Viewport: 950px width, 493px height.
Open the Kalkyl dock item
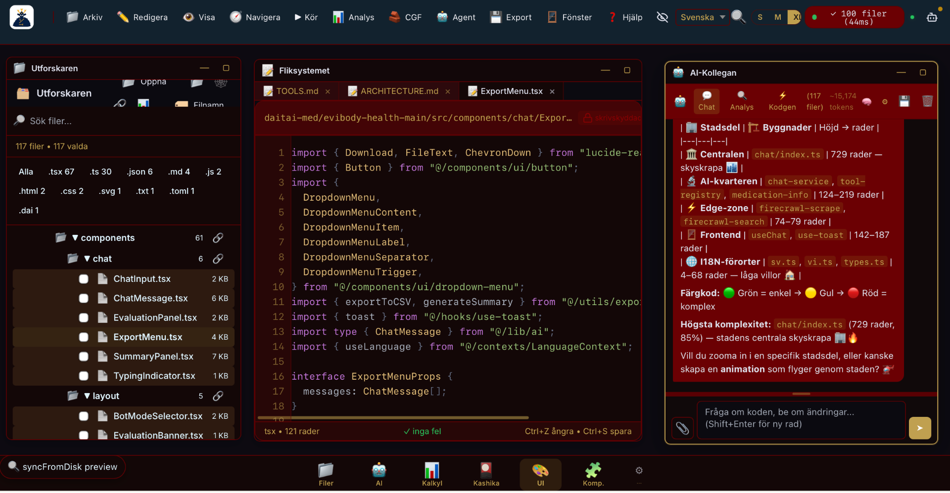click(432, 475)
